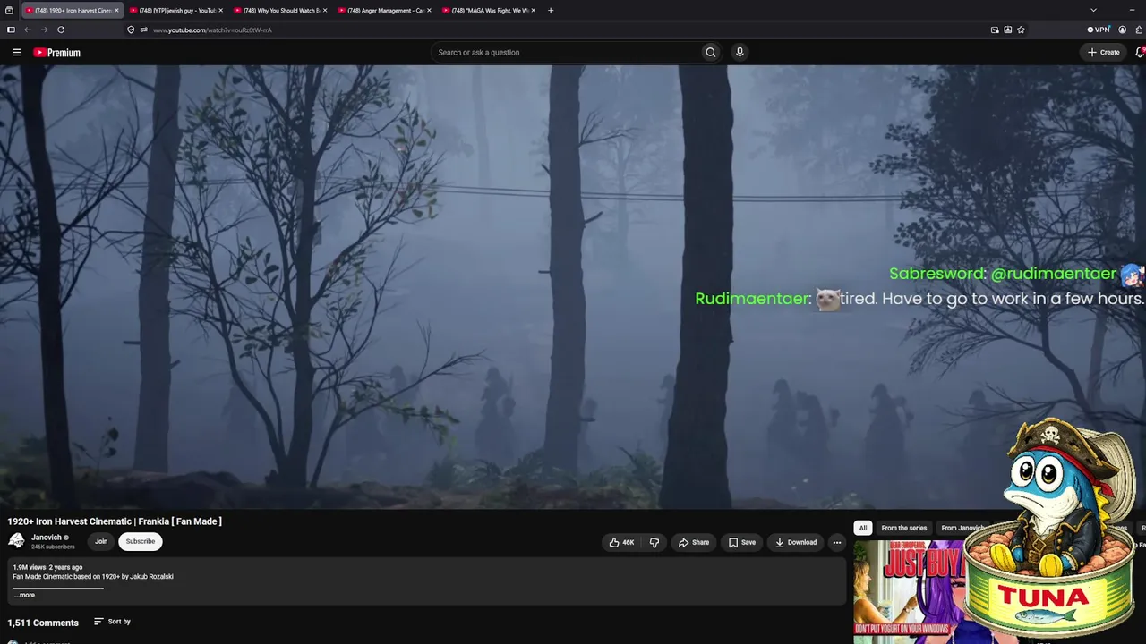The width and height of the screenshot is (1146, 644).
Task: Click the 1,511 Comments heading
Action: 43,623
